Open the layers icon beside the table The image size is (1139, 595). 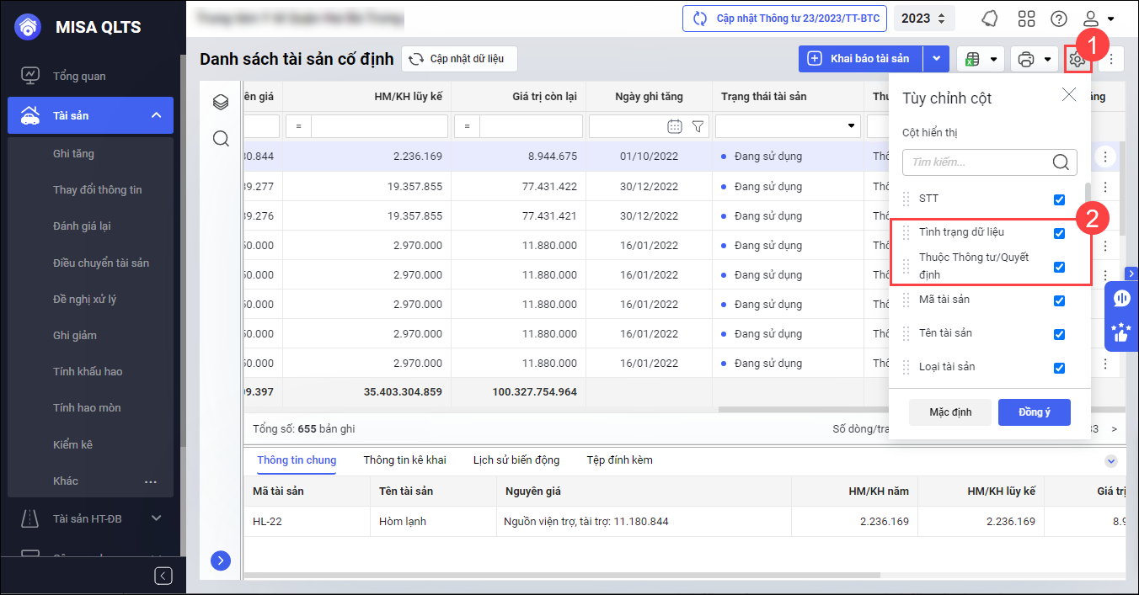[221, 103]
